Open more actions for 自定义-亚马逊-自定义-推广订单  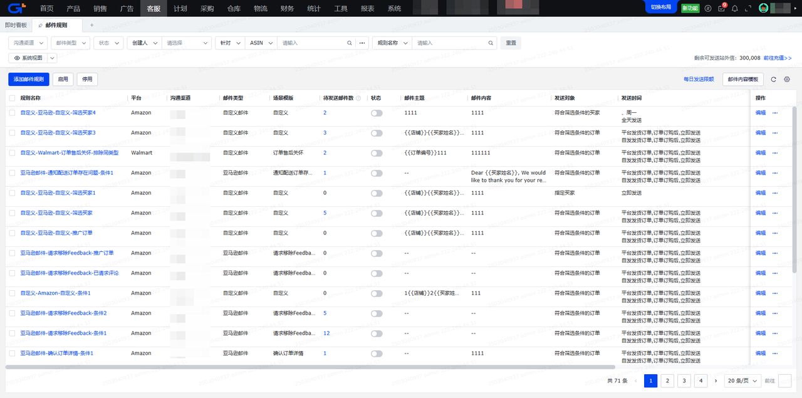[x=775, y=233]
